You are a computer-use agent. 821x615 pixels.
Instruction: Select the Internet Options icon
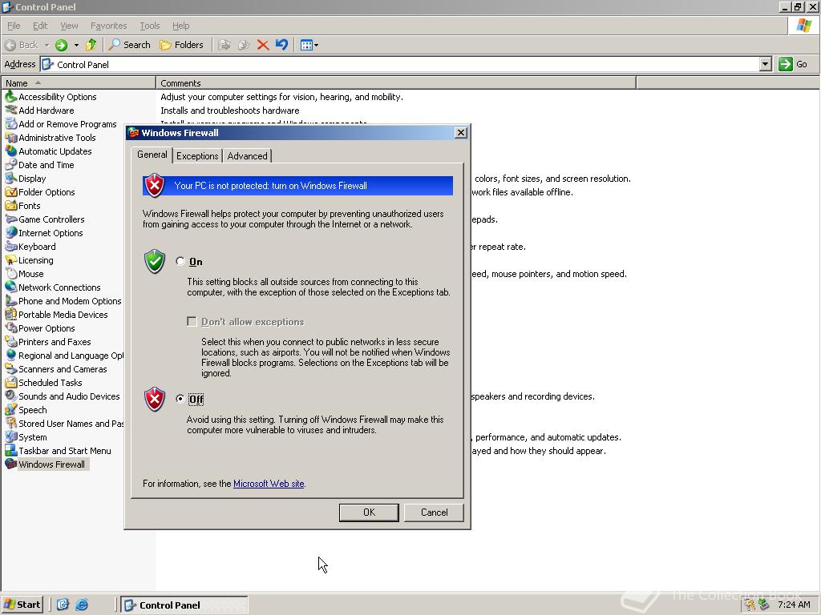coord(10,233)
